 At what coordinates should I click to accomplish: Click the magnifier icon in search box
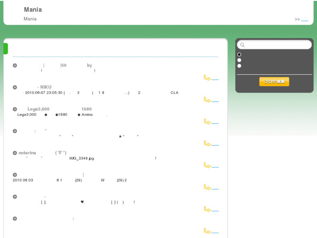(x=242, y=45)
